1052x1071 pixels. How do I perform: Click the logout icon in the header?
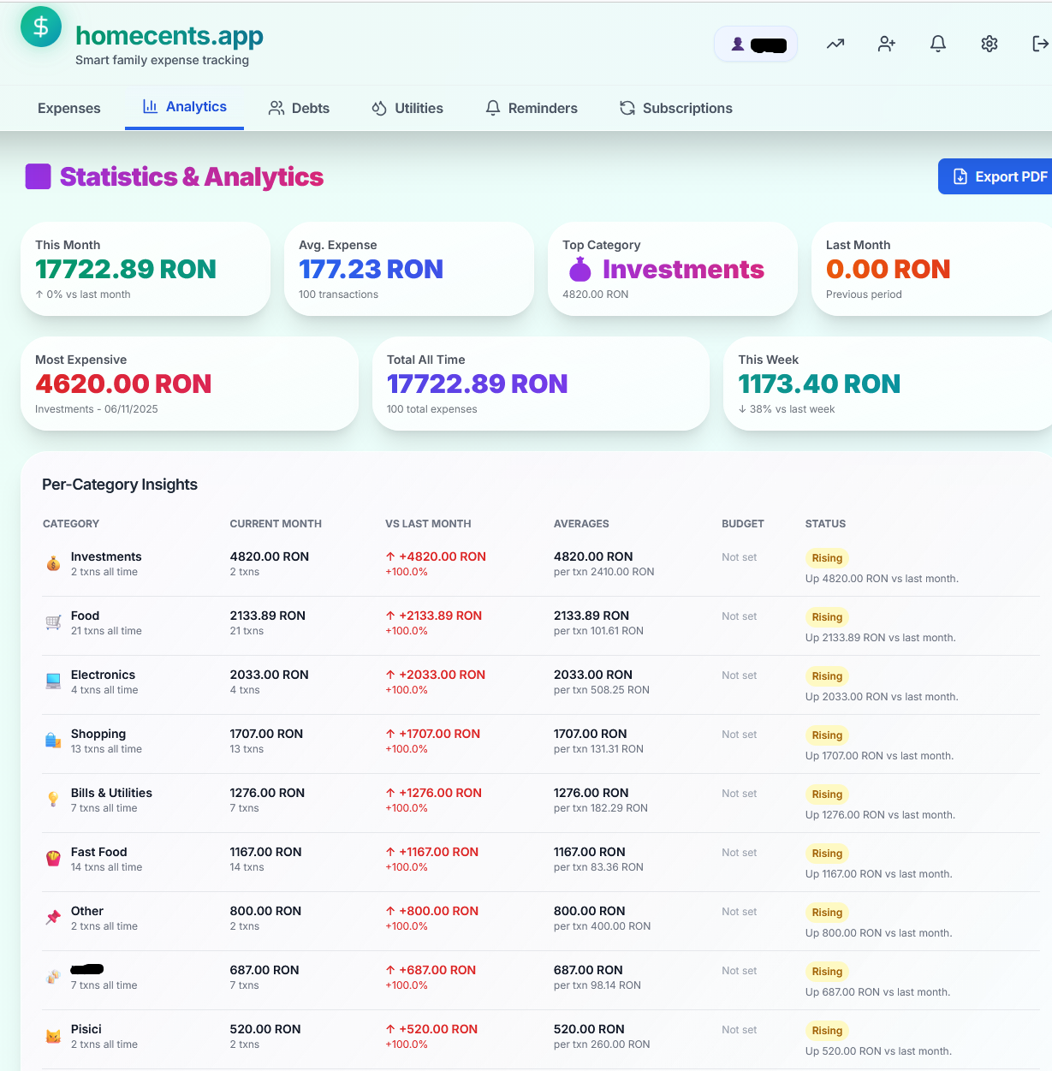(1039, 43)
